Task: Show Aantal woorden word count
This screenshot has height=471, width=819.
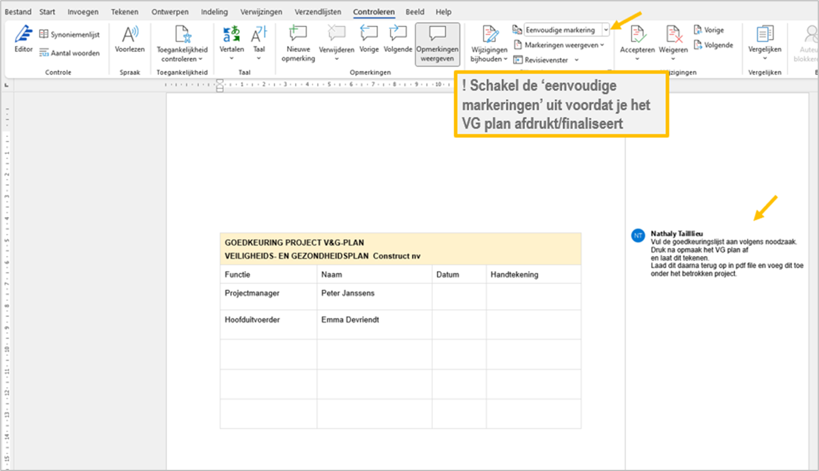Action: (69, 53)
